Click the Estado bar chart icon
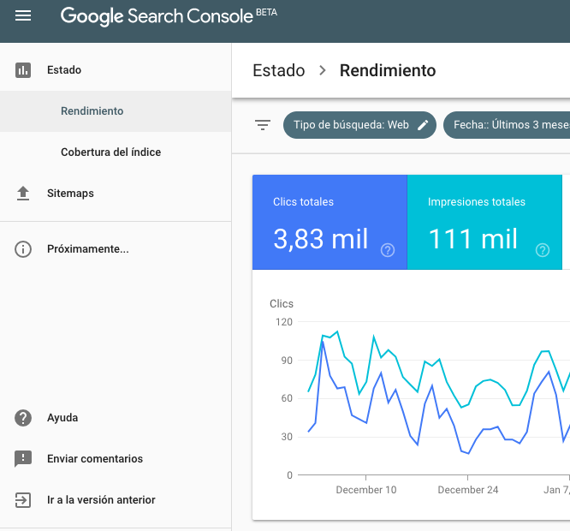The height and width of the screenshot is (531, 570). [23, 70]
